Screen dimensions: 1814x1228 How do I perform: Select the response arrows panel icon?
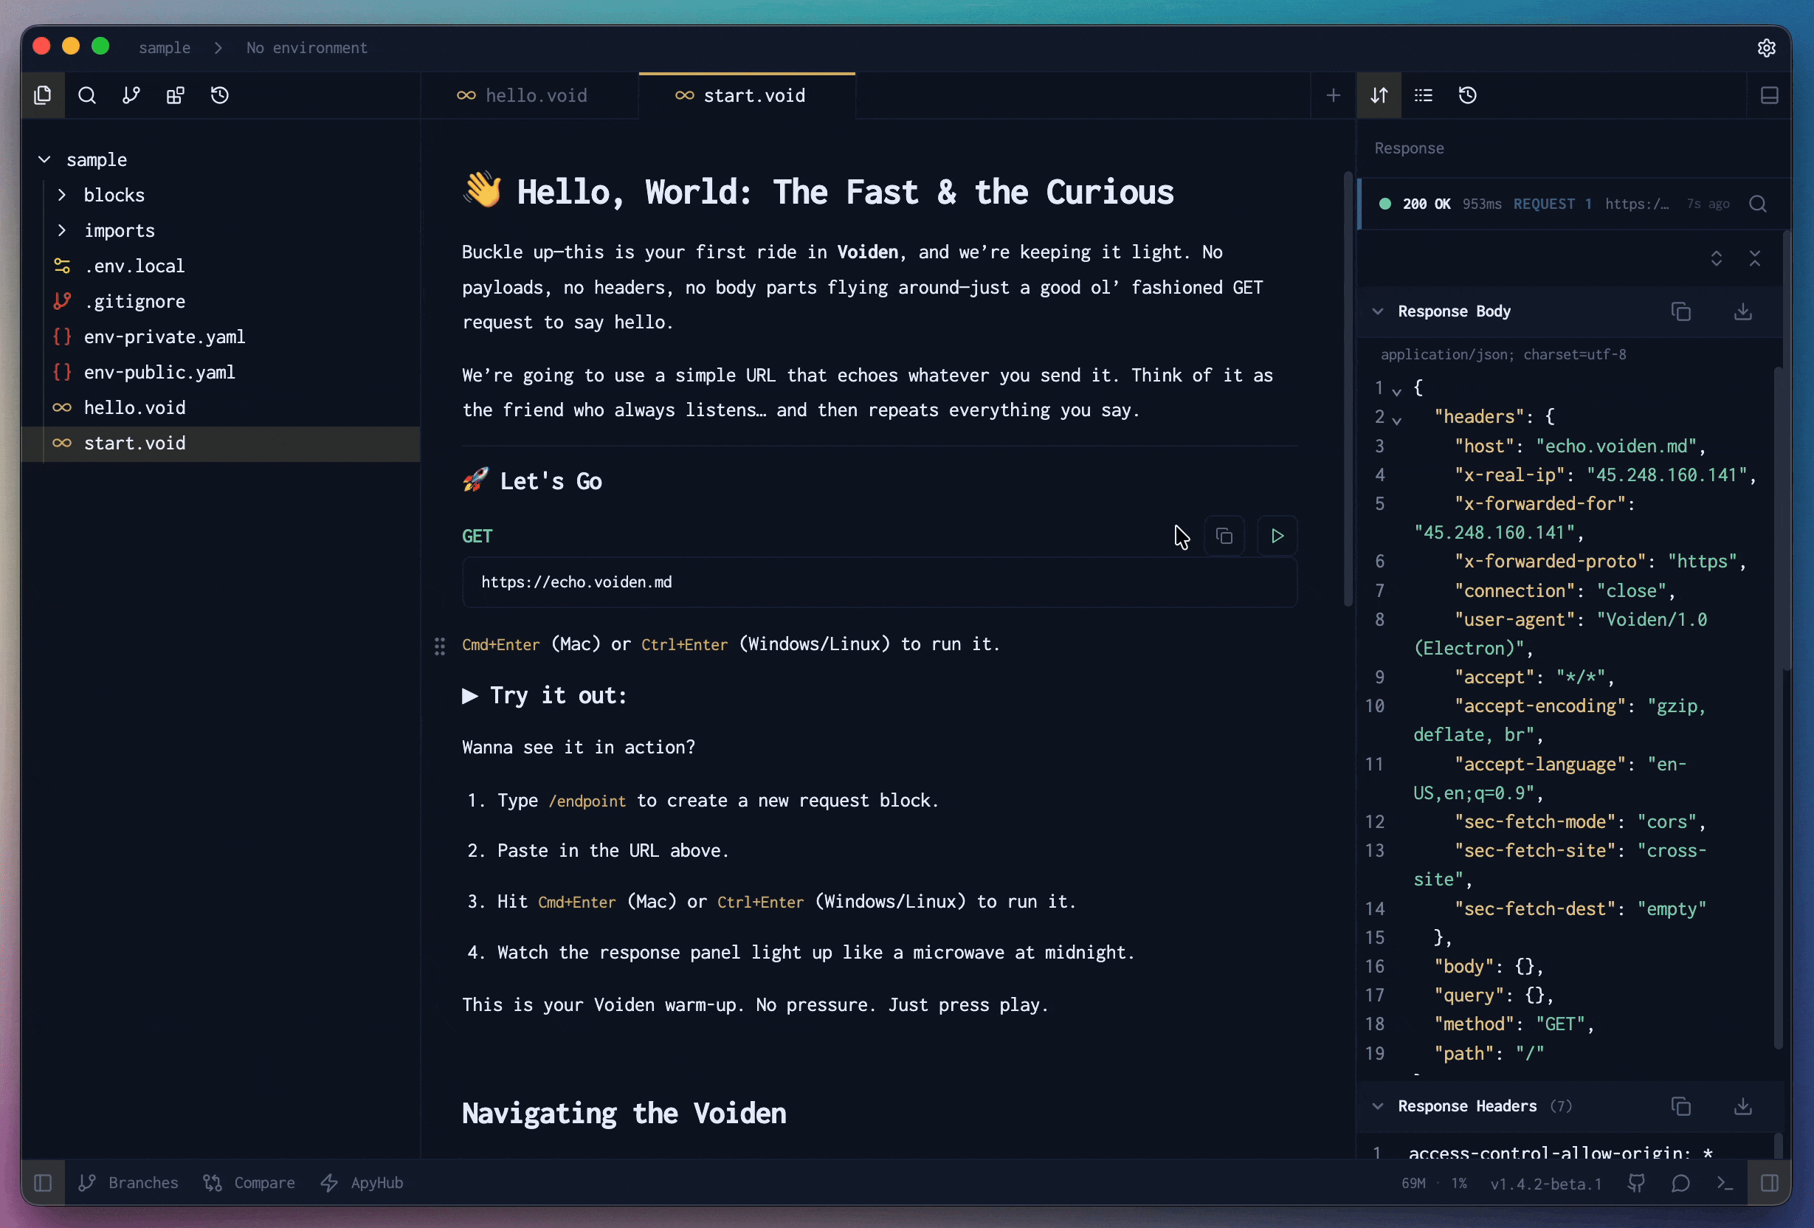pos(1379,95)
